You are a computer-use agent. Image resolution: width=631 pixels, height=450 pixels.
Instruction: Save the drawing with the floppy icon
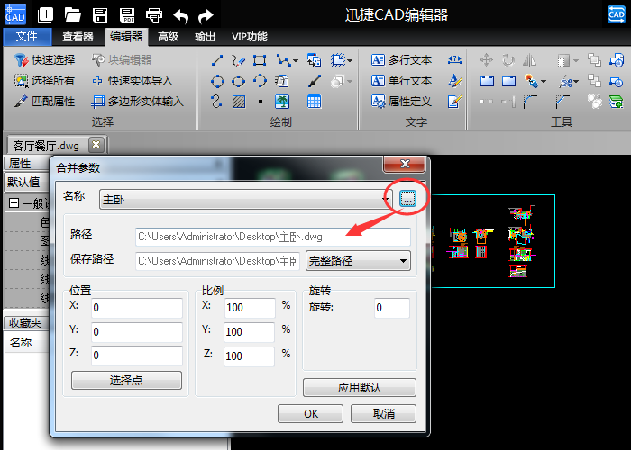(x=100, y=15)
